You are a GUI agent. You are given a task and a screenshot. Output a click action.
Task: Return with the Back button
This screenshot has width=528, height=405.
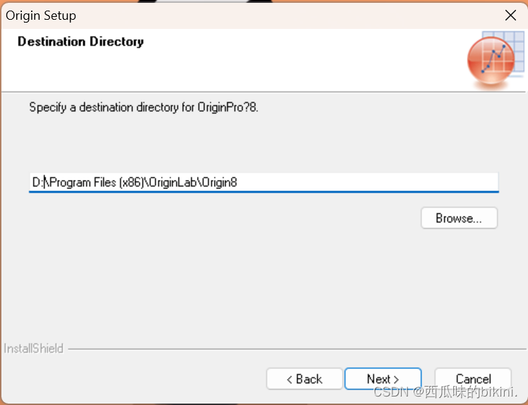304,379
